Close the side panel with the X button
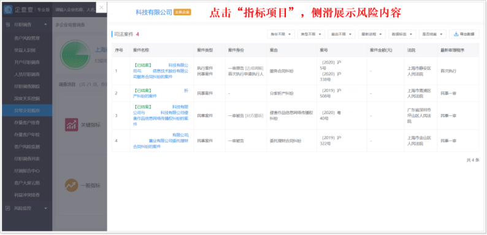 pyautogui.click(x=101, y=8)
